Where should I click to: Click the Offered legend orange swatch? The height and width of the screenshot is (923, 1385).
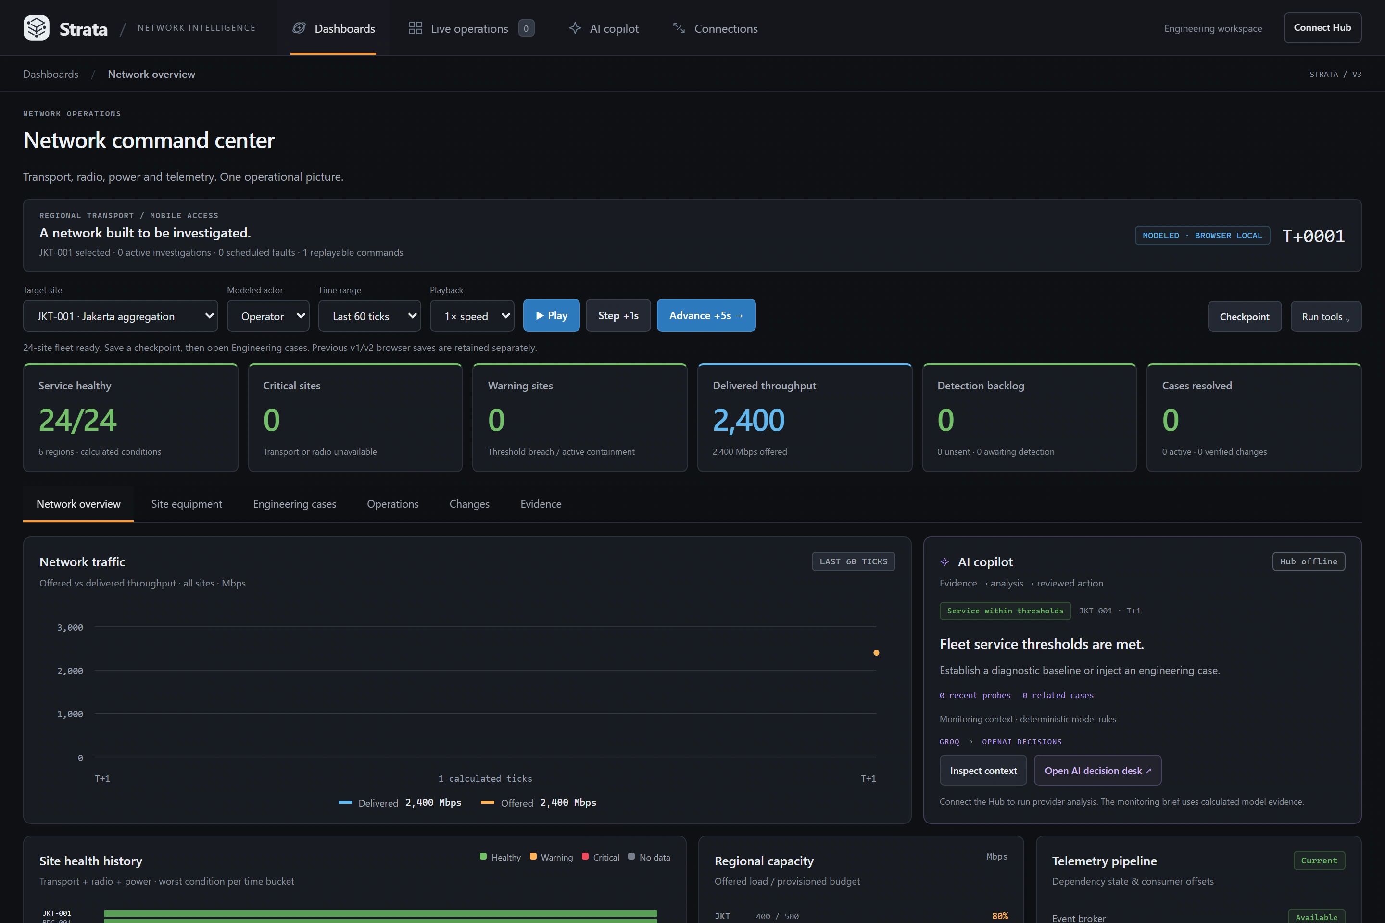pos(488,803)
